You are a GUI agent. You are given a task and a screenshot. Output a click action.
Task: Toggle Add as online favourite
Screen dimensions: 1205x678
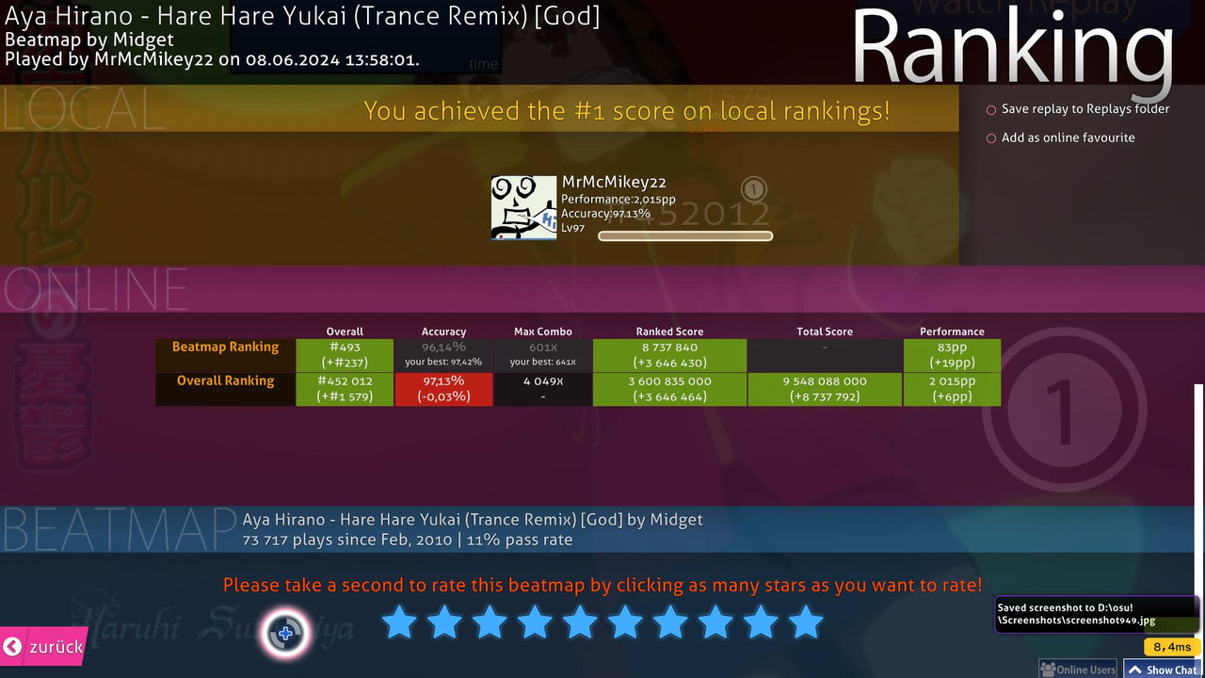click(1060, 137)
